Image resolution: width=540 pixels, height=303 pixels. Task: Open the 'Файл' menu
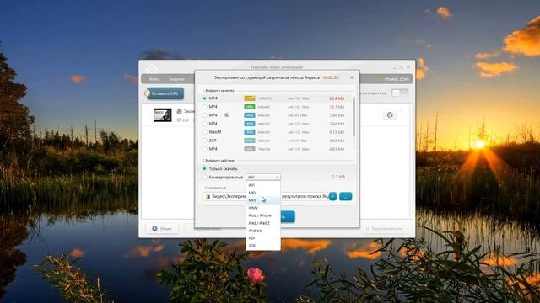pyautogui.click(x=154, y=79)
